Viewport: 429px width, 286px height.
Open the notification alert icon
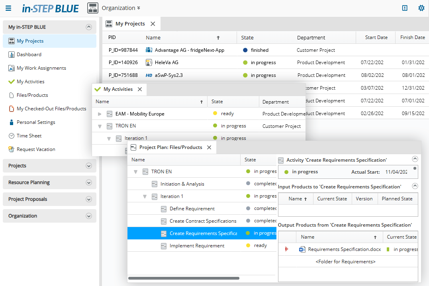(x=405, y=8)
